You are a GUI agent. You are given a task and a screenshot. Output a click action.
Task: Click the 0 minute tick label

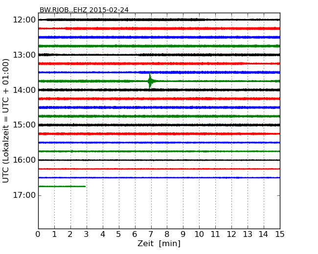coord(38,234)
